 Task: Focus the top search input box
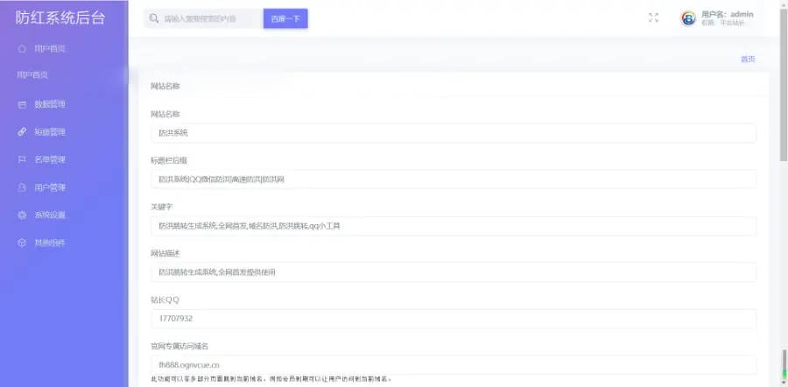[x=210, y=18]
